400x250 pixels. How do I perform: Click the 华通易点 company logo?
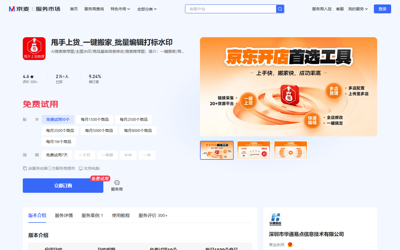pos(275,220)
